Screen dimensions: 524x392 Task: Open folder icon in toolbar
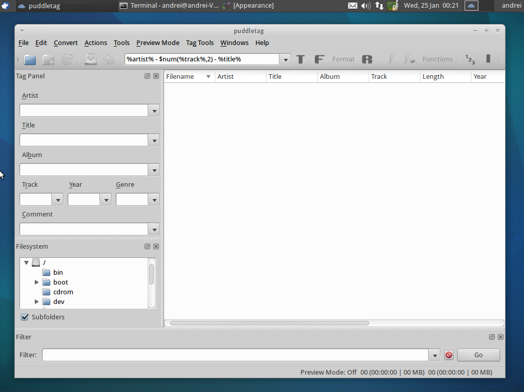click(x=30, y=59)
